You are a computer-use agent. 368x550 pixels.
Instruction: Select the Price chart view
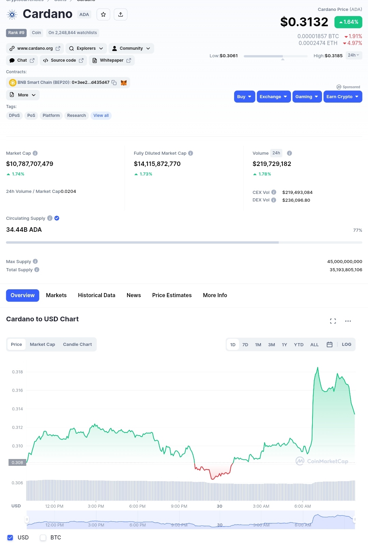[x=16, y=345]
